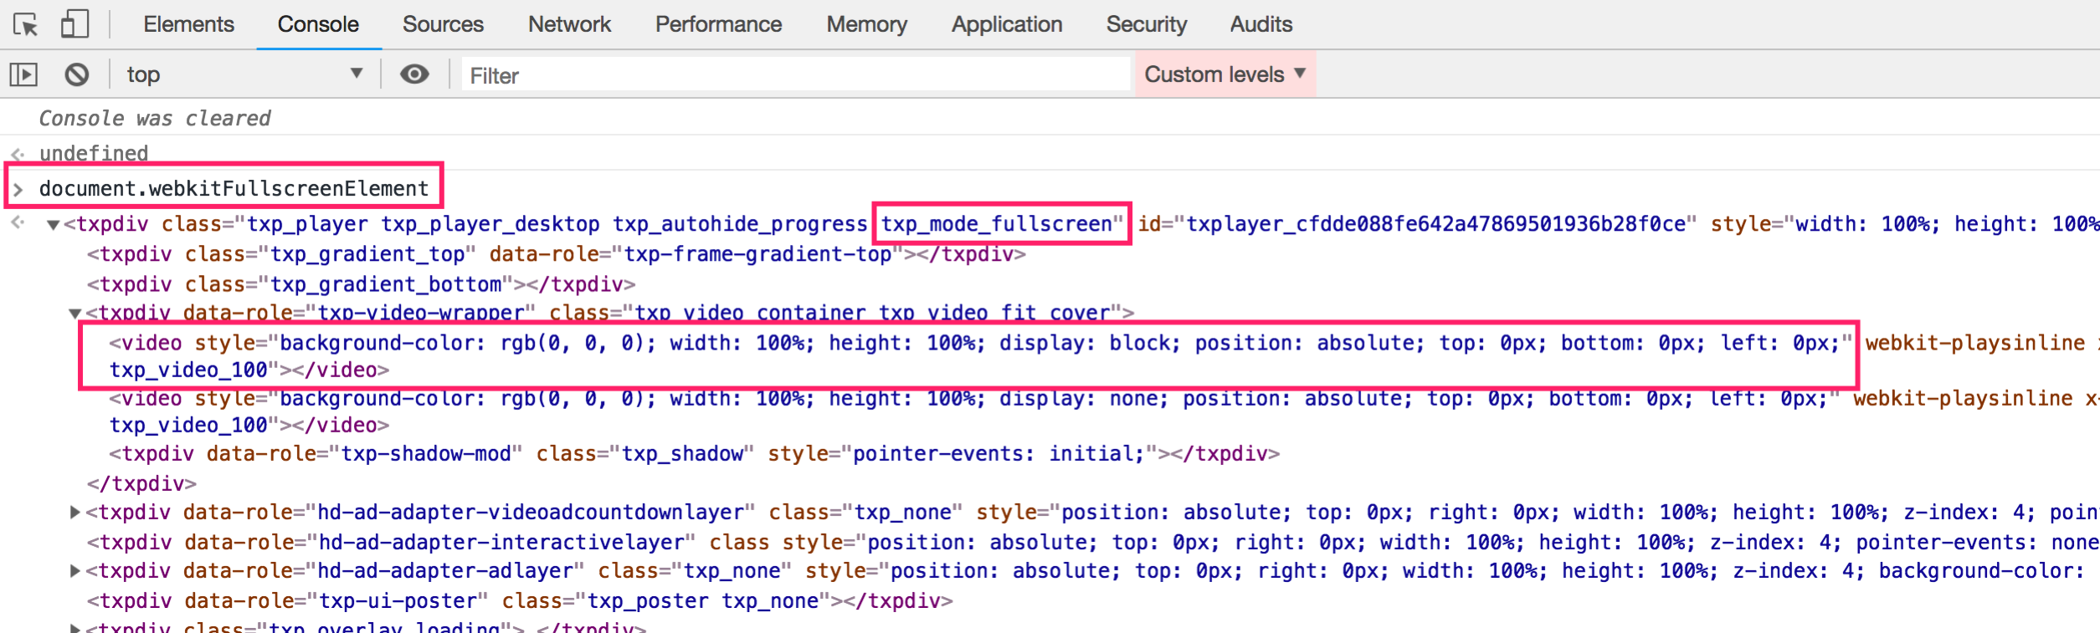Open the Custom levels dropdown
Viewport: 2100px width, 633px height.
tap(1225, 74)
